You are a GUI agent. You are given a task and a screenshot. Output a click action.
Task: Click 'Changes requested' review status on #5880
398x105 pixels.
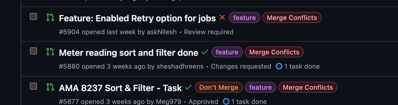pyautogui.click(x=241, y=66)
